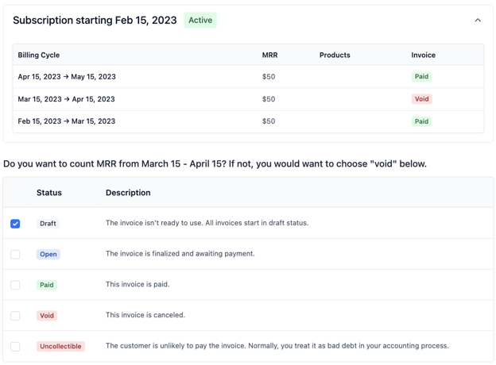This screenshot has width=496, height=365.
Task: Select the Void status checkbox
Action: (x=15, y=316)
